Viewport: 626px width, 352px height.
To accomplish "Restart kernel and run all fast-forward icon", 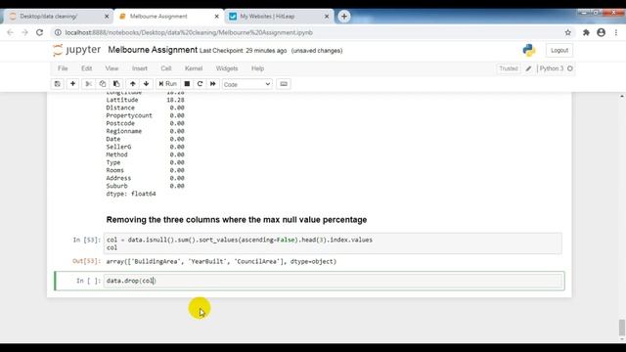I will [213, 84].
